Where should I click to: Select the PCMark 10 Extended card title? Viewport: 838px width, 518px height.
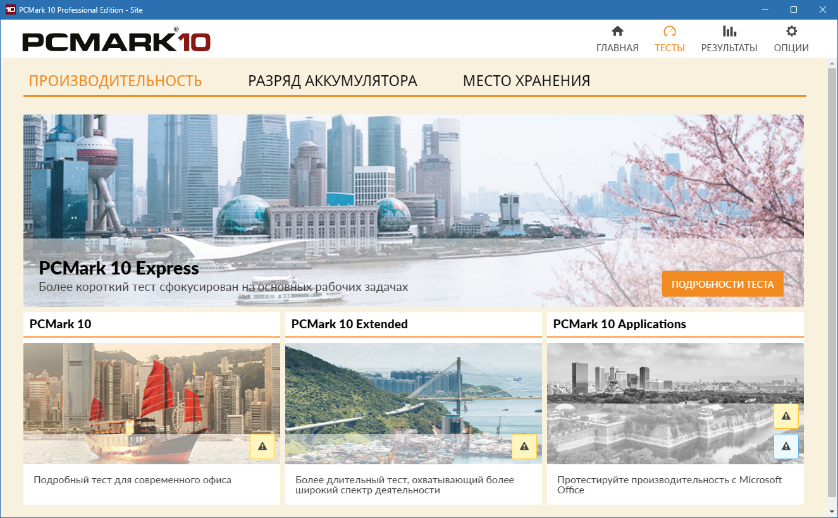350,324
